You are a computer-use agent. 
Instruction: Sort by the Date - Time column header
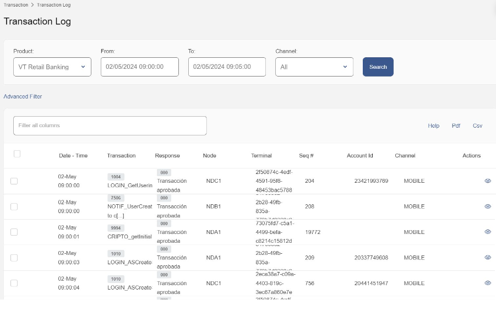[73, 156]
